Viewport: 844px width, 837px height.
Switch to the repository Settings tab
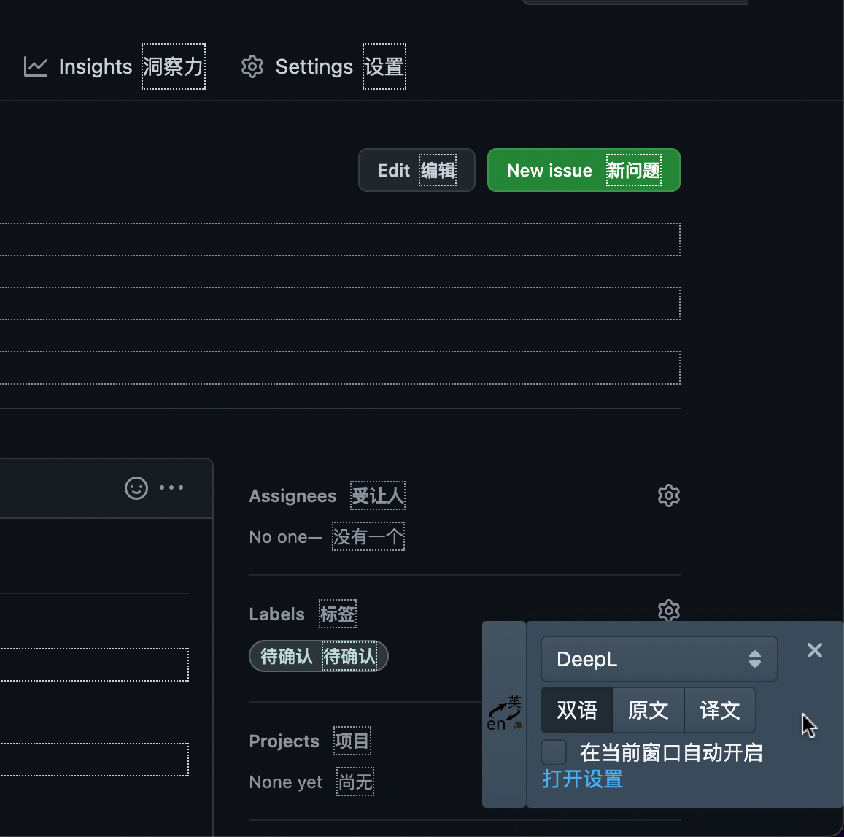[314, 66]
